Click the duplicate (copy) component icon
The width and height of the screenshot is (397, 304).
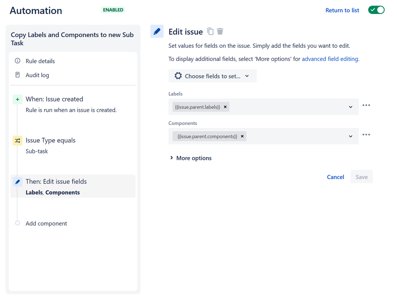pyautogui.click(x=211, y=31)
